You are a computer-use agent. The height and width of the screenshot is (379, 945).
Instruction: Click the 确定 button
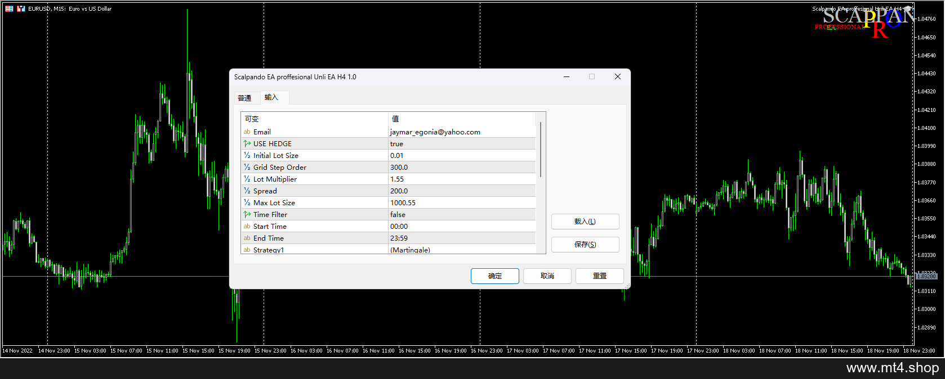[x=495, y=276]
